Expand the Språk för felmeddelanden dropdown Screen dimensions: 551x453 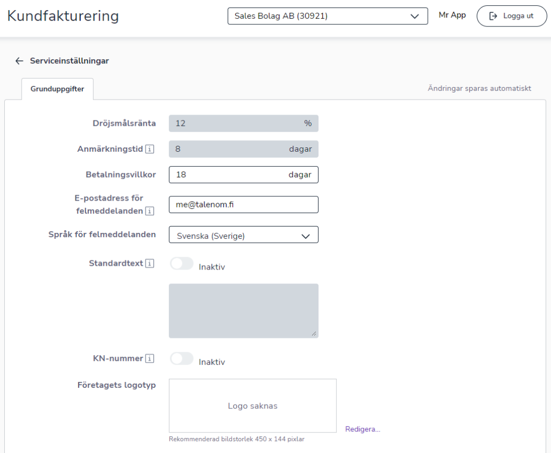tap(244, 235)
